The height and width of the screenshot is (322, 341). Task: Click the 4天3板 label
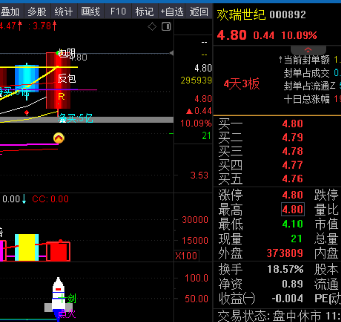242,84
